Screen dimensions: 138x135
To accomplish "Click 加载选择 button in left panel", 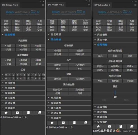I will [6, 22].
